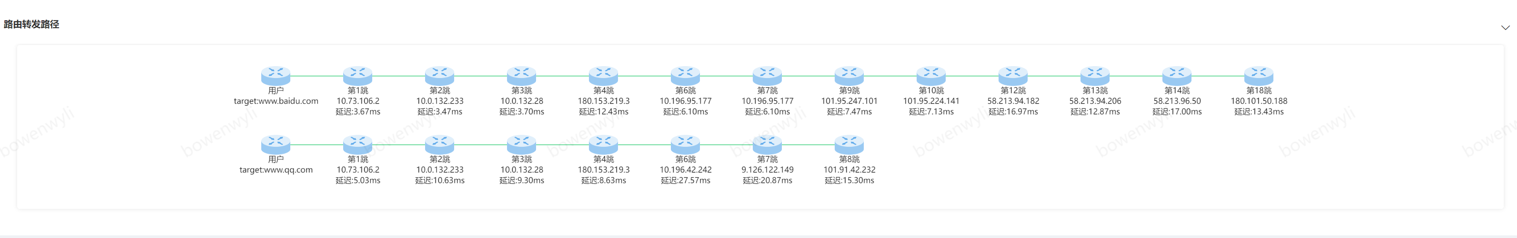Screen dimensions: 1517x238
Task: Collapse the 路由转发路径 section chevron
Action: coord(1505,28)
